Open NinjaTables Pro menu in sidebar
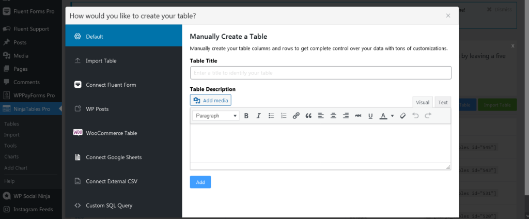This screenshot has height=219, width=529. click(30, 109)
